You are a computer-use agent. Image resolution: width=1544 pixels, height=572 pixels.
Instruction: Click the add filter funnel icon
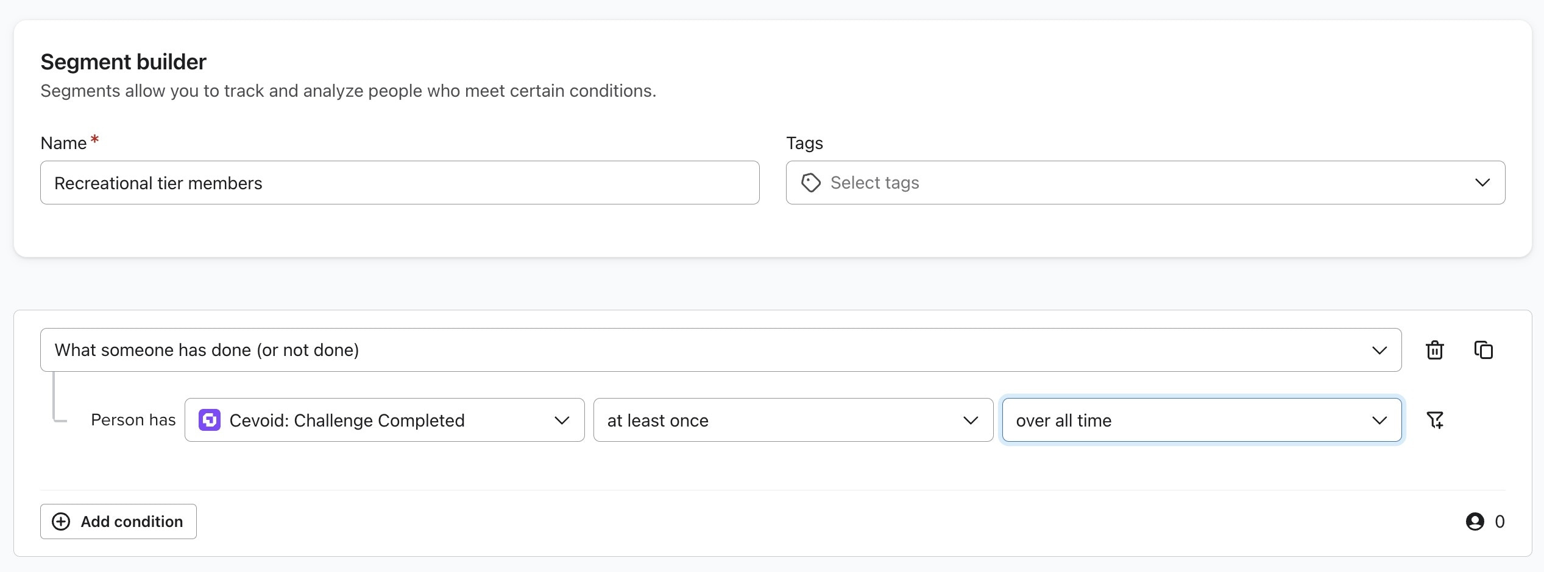coord(1435,420)
